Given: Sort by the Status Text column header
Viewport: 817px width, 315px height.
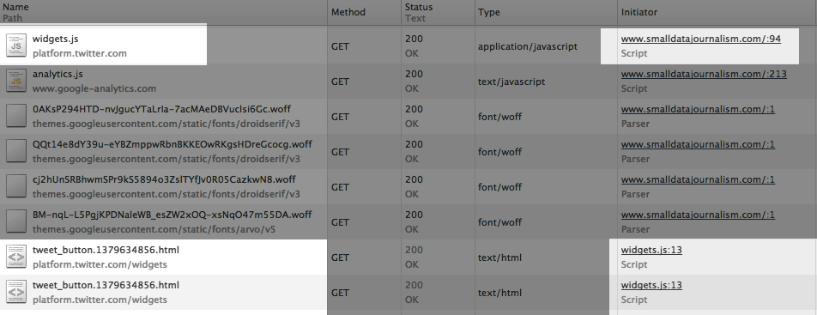Looking at the screenshot, I should point(438,12).
